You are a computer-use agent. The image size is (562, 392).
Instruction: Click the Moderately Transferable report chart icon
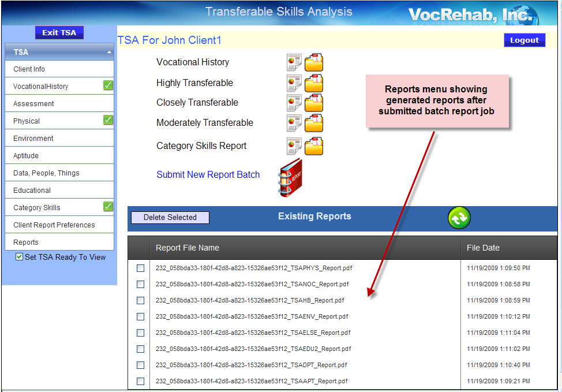pyautogui.click(x=294, y=123)
